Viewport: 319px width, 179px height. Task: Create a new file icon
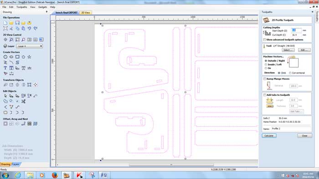coord(5,23)
